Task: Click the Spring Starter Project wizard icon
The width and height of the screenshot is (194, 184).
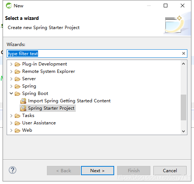Action: tap(23, 108)
